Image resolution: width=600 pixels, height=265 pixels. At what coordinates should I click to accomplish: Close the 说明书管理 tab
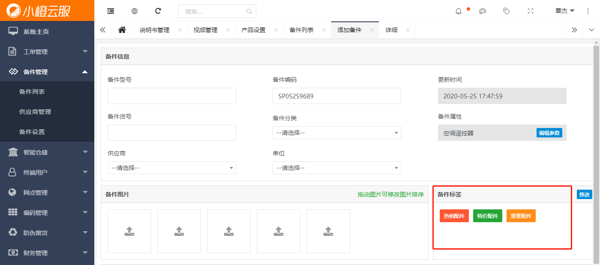pos(180,30)
